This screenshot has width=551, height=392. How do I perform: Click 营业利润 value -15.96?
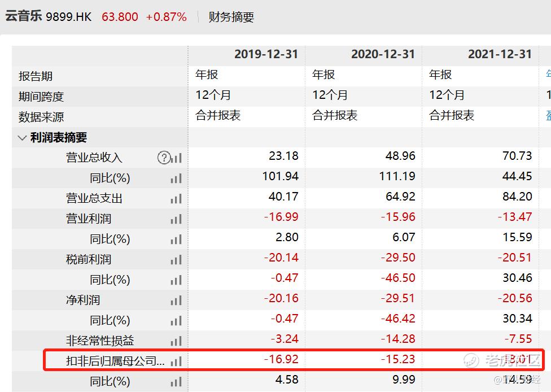tap(398, 217)
